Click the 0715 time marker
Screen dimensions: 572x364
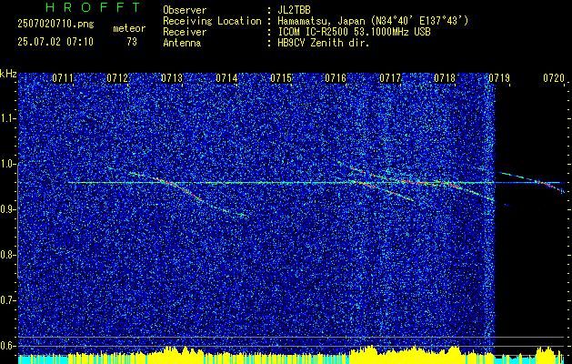coord(281,78)
